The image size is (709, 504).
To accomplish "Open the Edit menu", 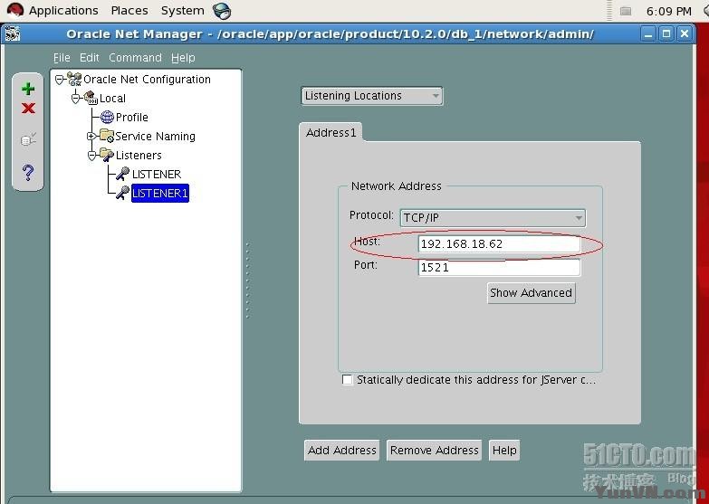I will click(89, 58).
